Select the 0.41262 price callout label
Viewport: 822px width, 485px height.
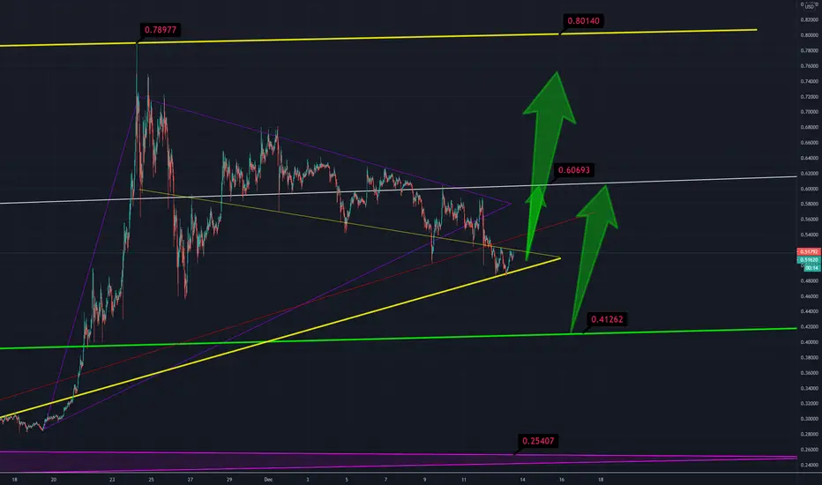[607, 319]
